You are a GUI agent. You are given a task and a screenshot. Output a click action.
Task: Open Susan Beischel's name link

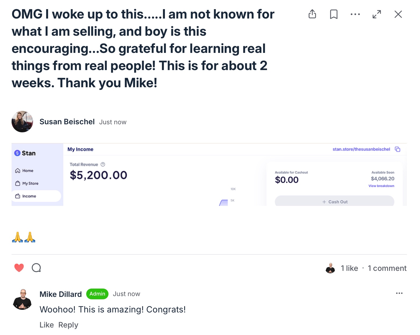coord(67,122)
